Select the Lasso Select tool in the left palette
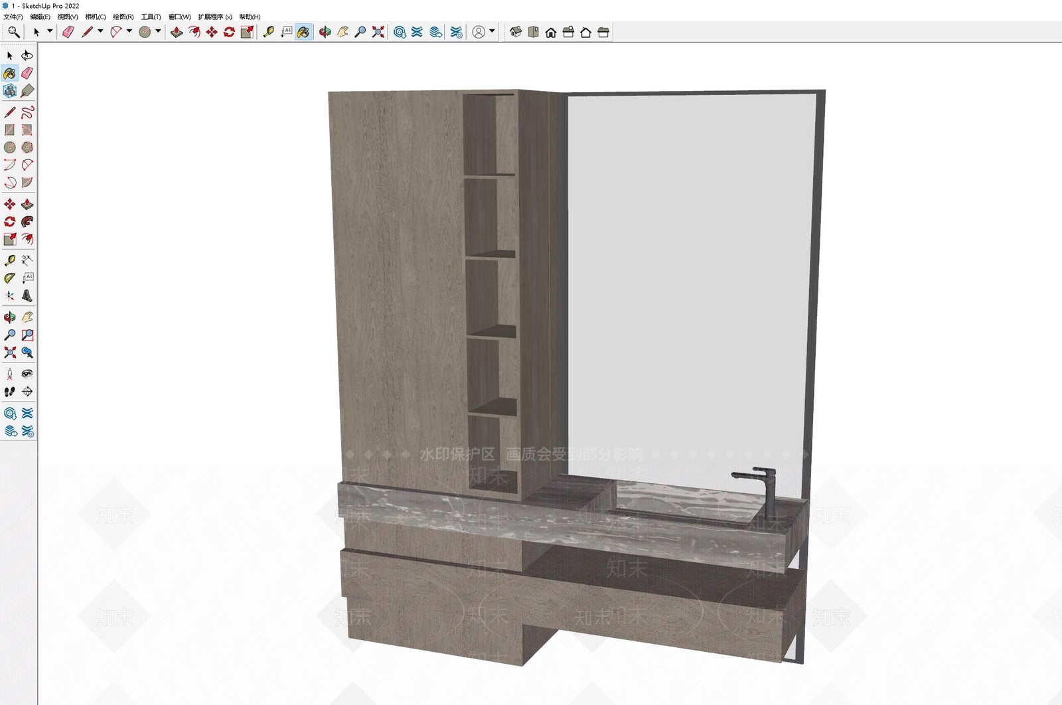Screen dimensions: 1062x705 coord(27,56)
